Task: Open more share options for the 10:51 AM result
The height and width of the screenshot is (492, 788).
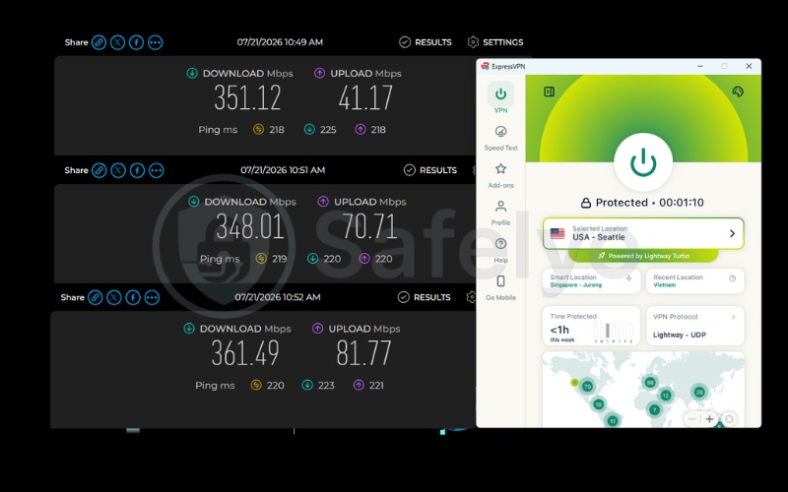Action: pos(157,170)
